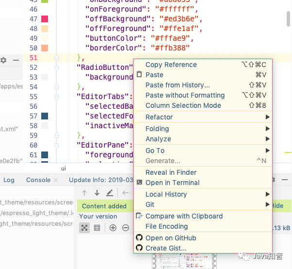This screenshot has height=269, width=292.
Task: Choose Reveal in Finder
Action: click(203, 172)
